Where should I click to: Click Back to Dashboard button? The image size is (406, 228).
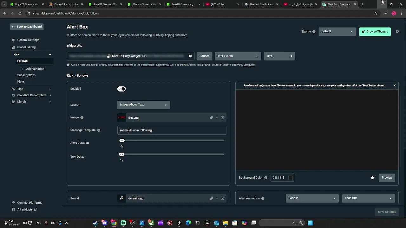27,27
